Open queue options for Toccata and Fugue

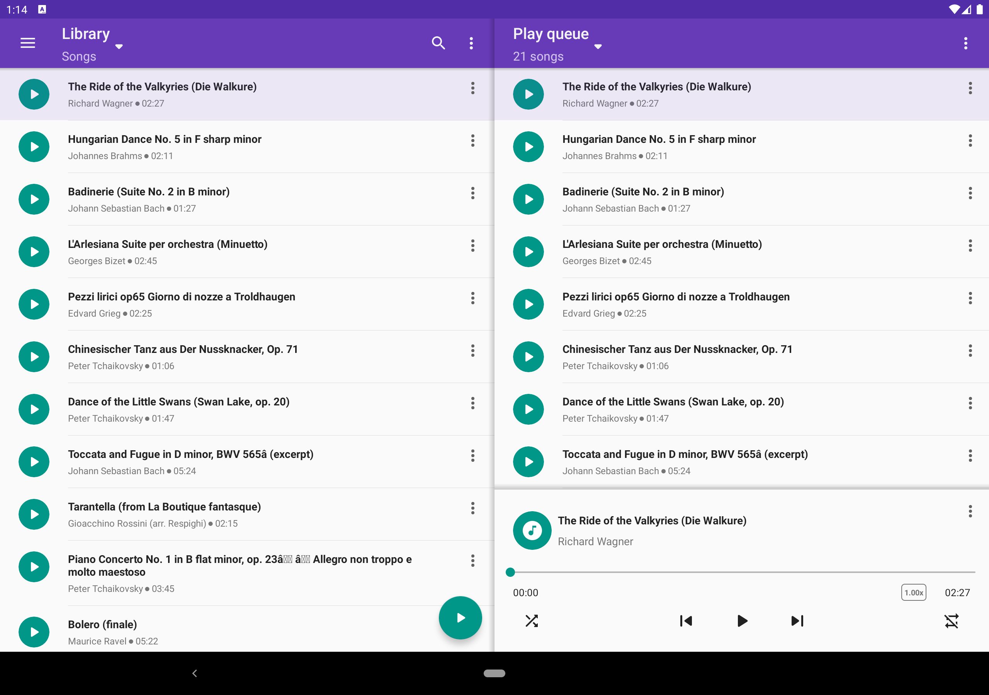click(x=970, y=456)
